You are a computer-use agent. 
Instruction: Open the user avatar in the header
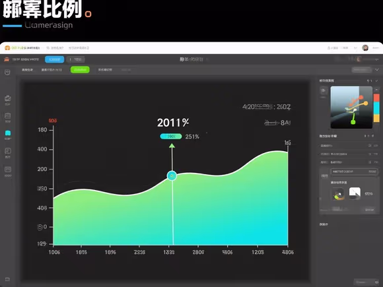[365, 48]
